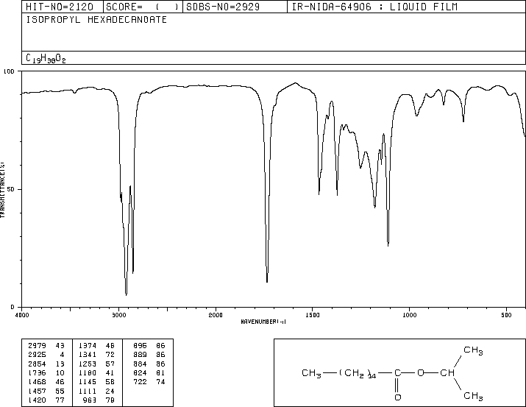Click the 500 x-axis tick label
Image resolution: width=526 pixels, height=407 pixels.
[506, 315]
